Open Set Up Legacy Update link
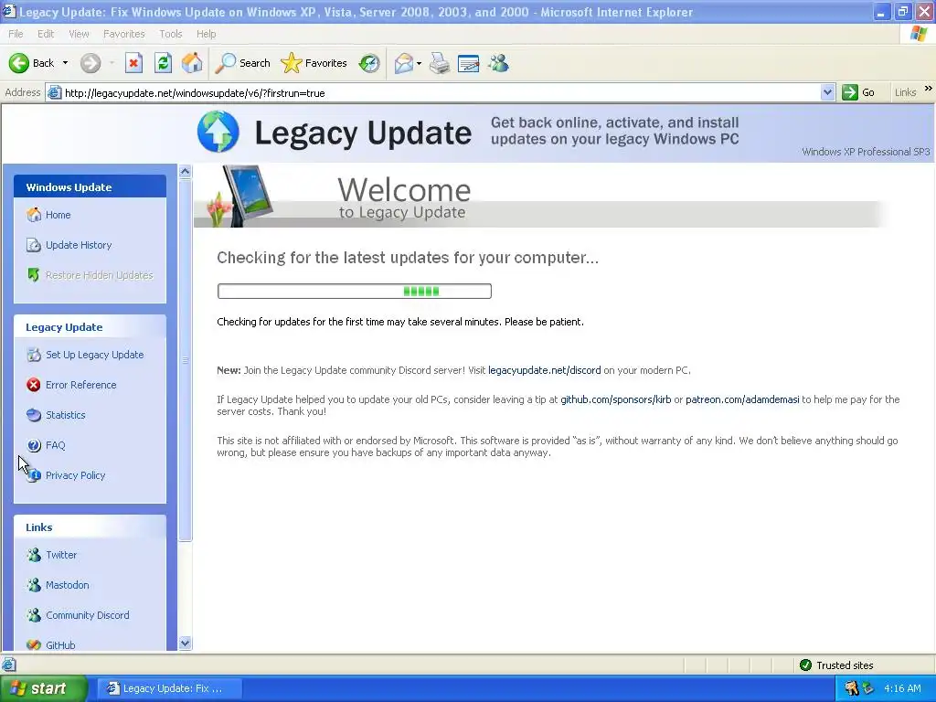Screen dimensions: 936x702 pyautogui.click(x=95, y=355)
